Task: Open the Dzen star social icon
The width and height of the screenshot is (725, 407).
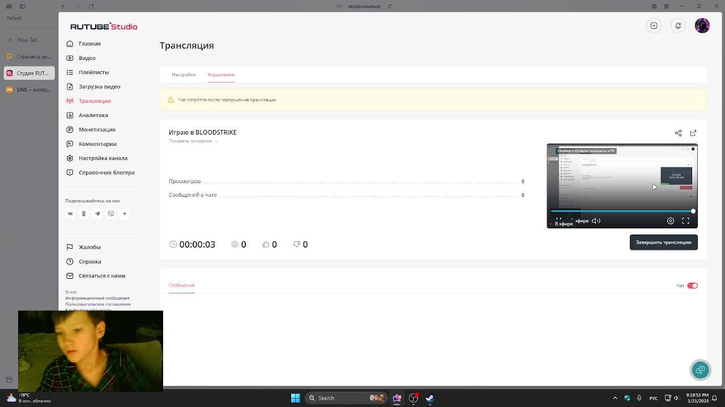Action: pos(125,214)
